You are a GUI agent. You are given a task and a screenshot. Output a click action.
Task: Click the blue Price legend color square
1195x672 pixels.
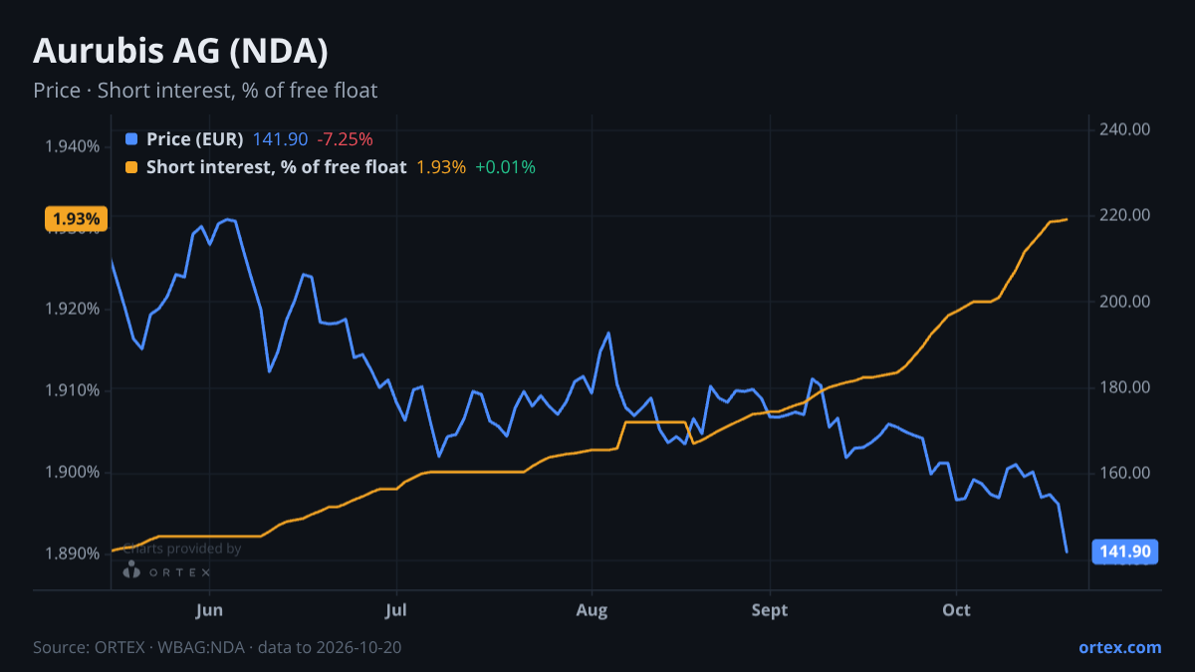pyautogui.click(x=131, y=139)
